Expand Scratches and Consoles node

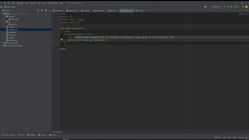[x=2, y=45]
